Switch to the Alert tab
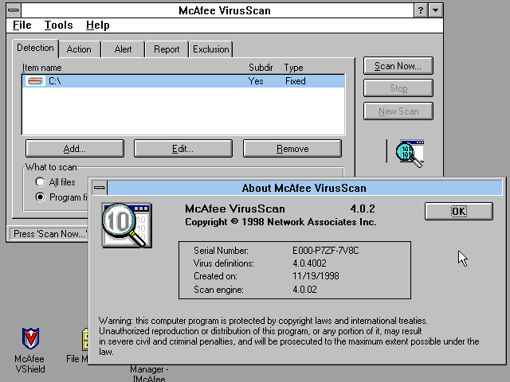Screen dimensions: 510x382 tap(123, 49)
